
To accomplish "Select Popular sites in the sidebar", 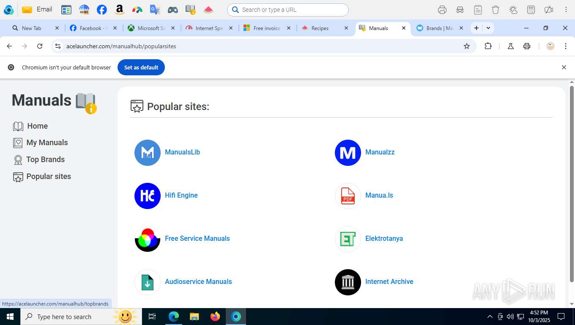I will 42,176.
